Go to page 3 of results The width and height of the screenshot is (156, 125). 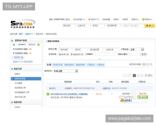(x=142, y=76)
